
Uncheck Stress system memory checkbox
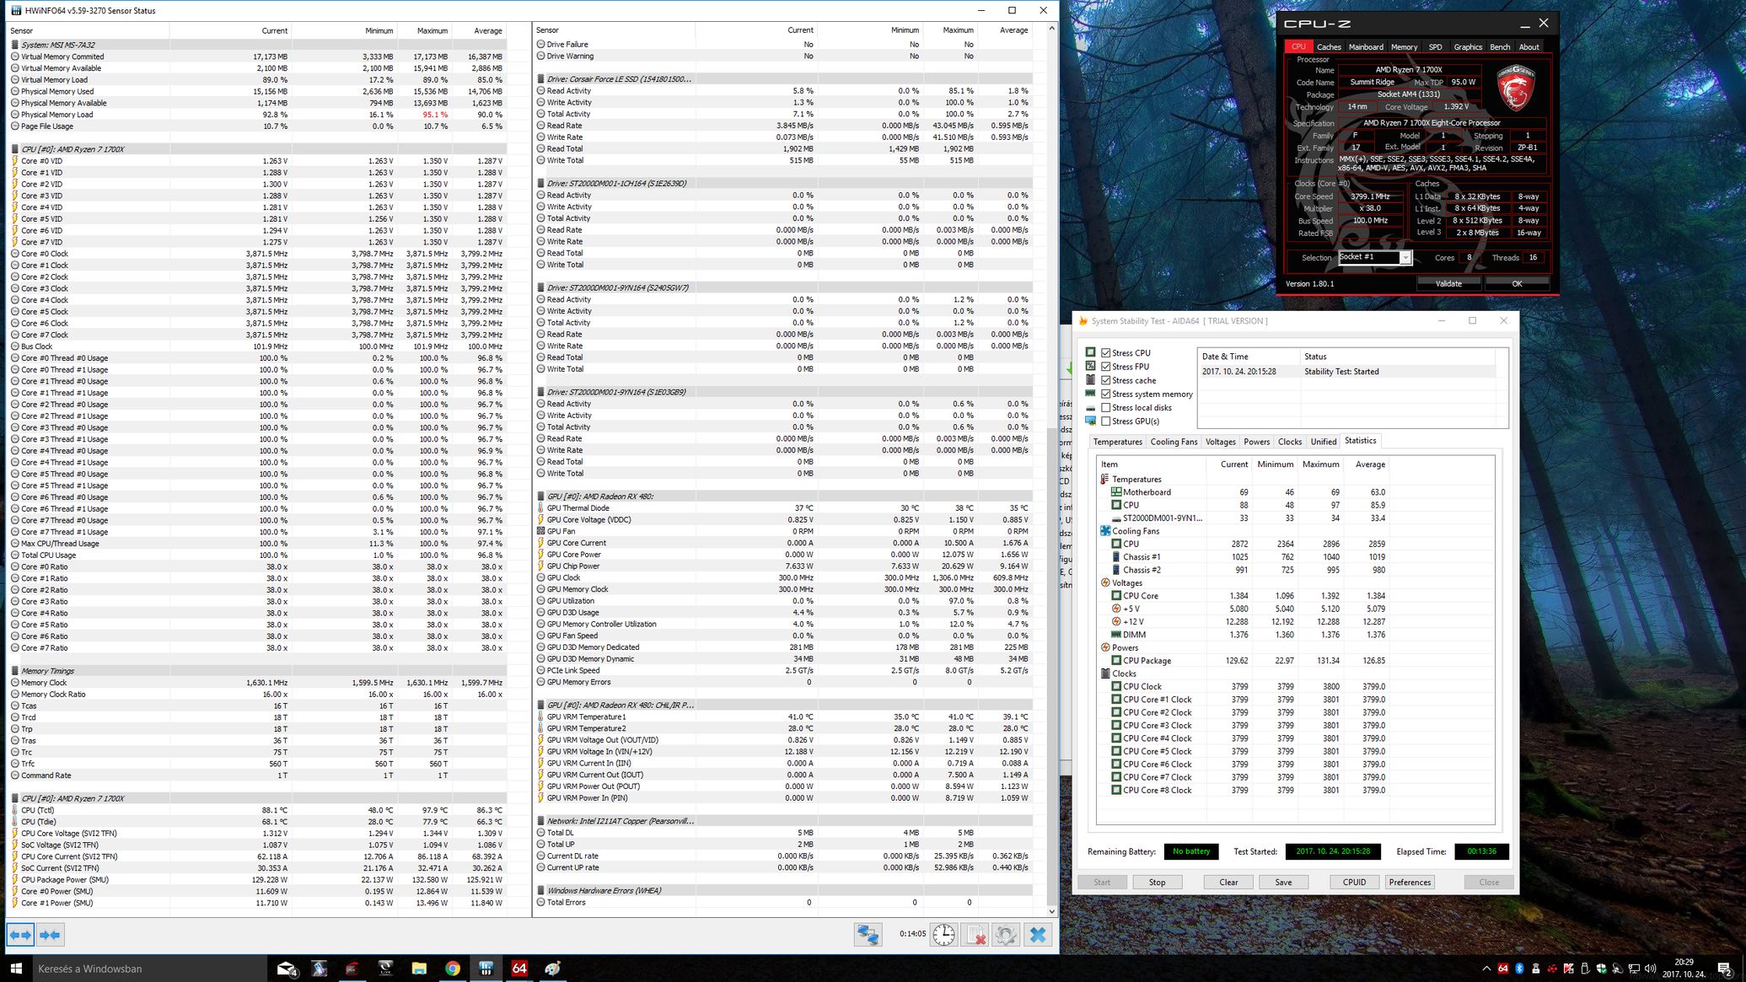(x=1105, y=394)
